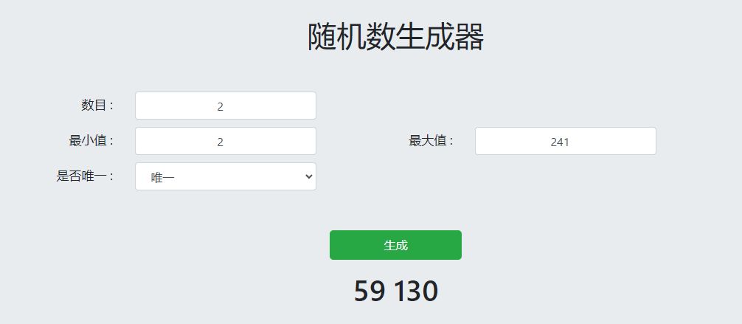Click the 数目 label text

coord(97,105)
